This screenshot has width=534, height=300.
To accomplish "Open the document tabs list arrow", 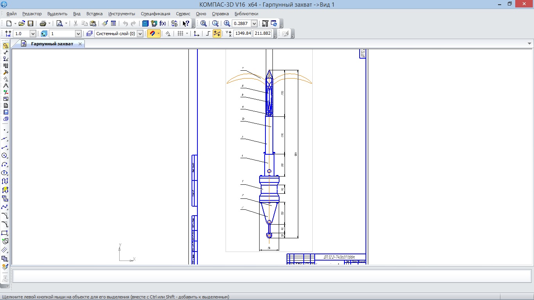I will (530, 44).
